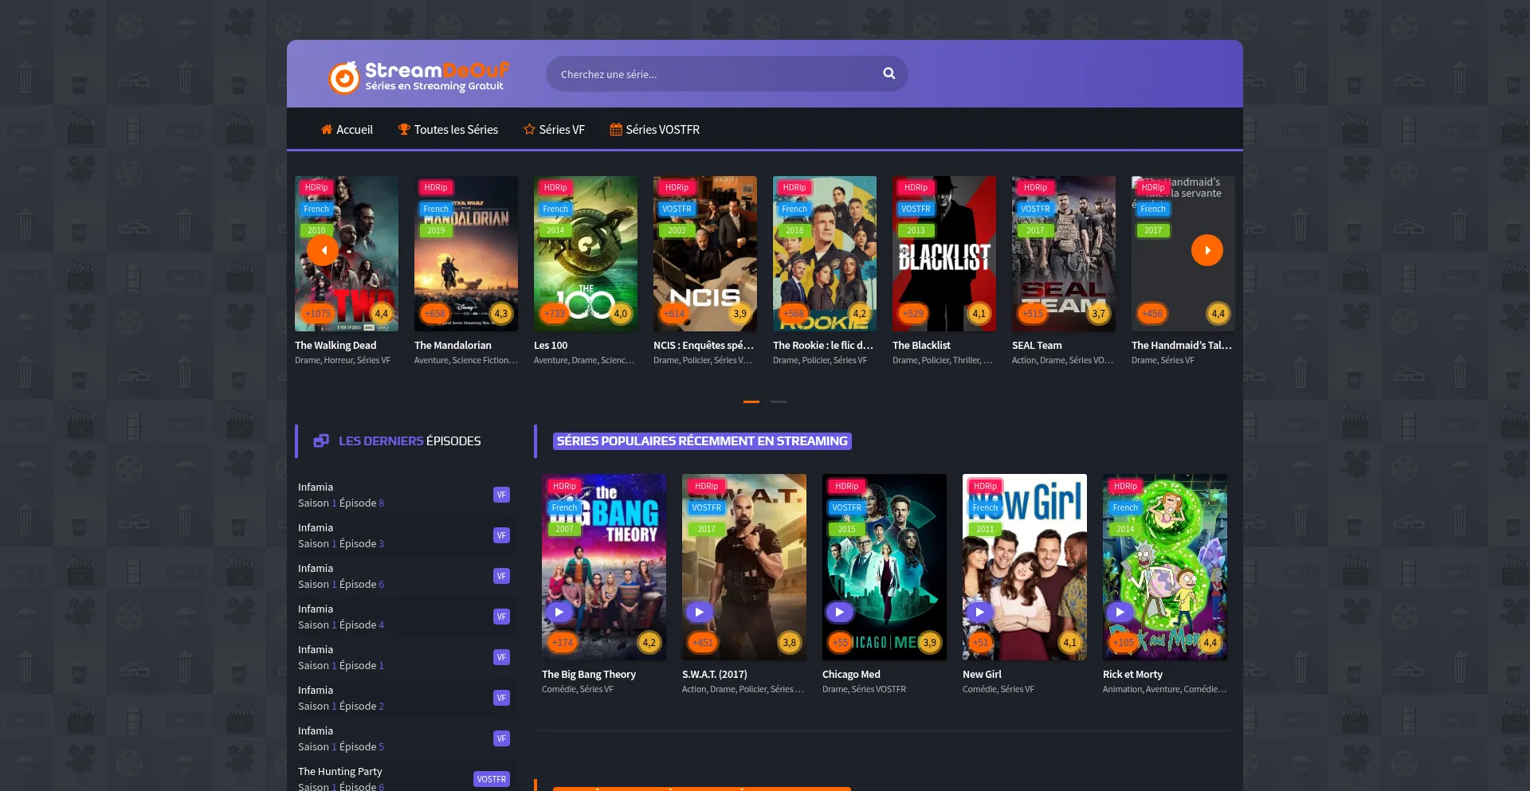The image size is (1530, 791).
Task: Click the 3,8 rating on S.W.A.T.
Action: pos(790,642)
